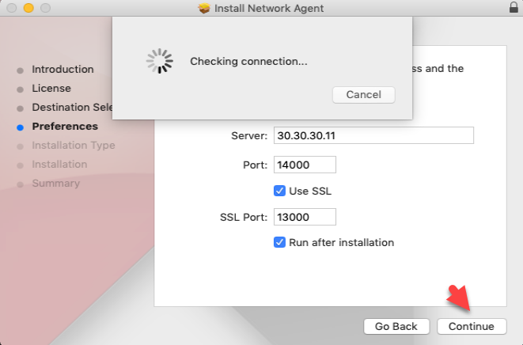Disable Run after installation checkbox
Viewport: 523px width, 345px height.
tap(279, 242)
